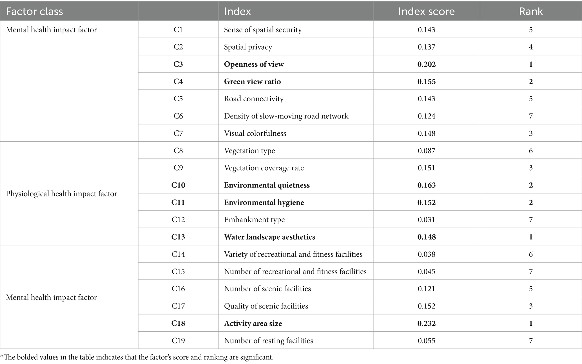Click the "Environmental quietness" cell
The height and width of the screenshot is (364, 582).
coord(267,185)
